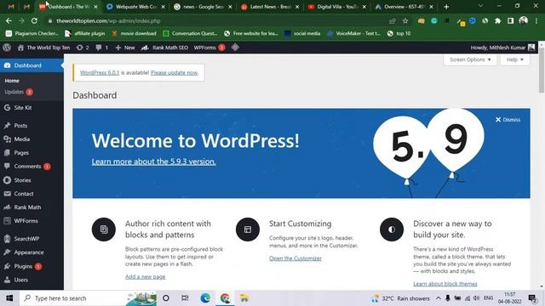Click Please update now link

pyautogui.click(x=174, y=72)
